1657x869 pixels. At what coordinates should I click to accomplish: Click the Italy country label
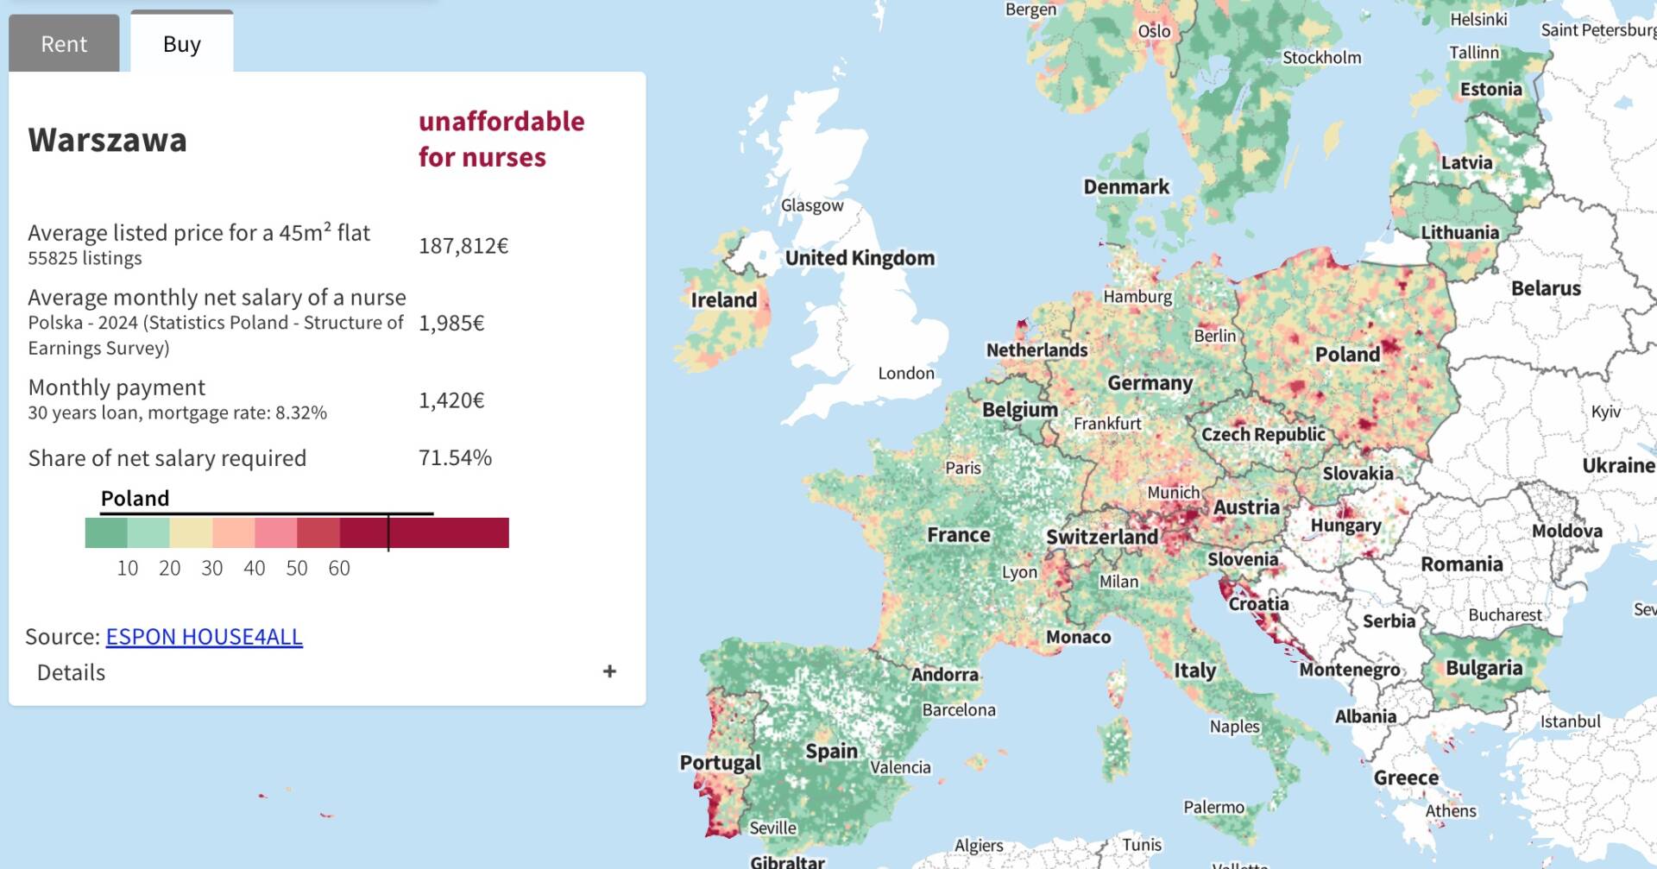(x=1194, y=671)
